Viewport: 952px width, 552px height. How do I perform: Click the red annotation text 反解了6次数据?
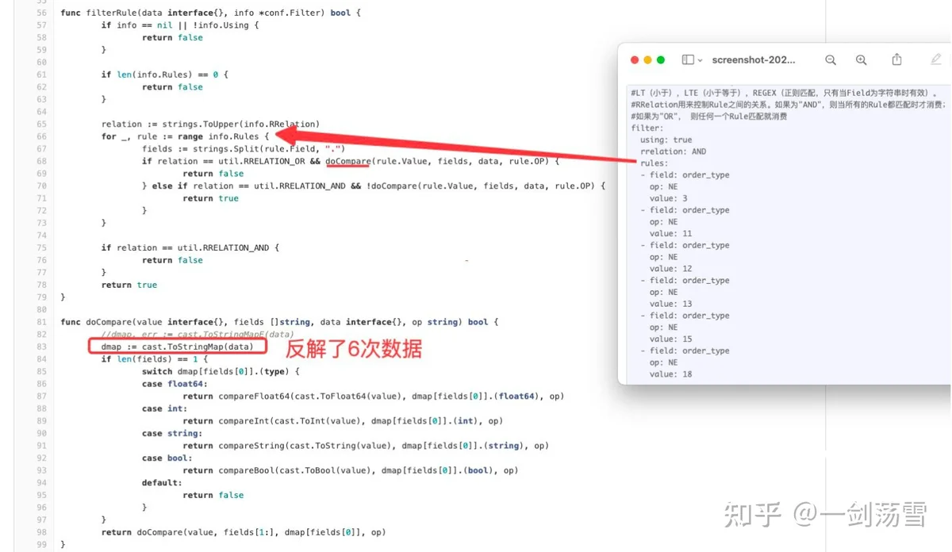pos(354,349)
